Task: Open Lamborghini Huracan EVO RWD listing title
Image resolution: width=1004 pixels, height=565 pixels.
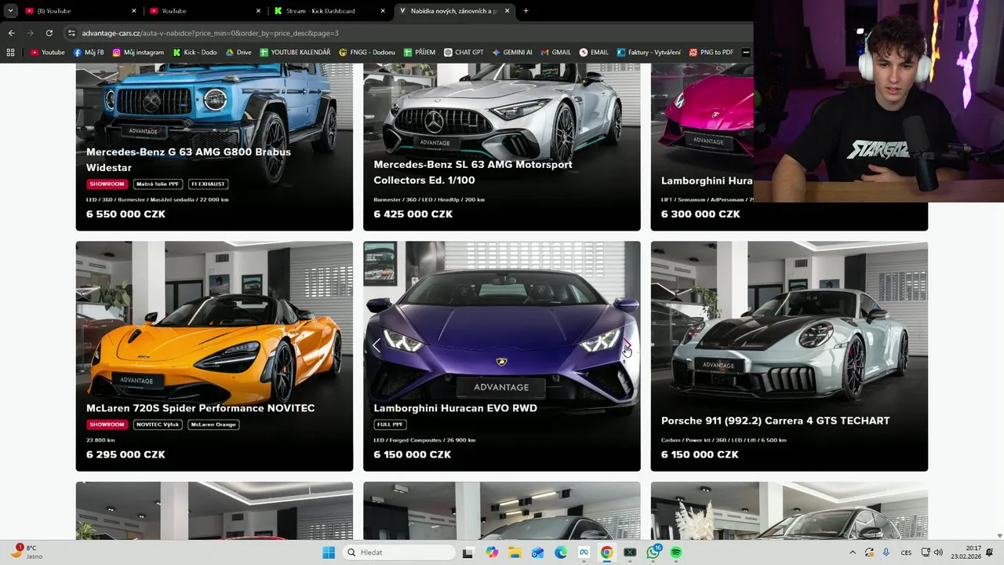Action: coord(456,408)
